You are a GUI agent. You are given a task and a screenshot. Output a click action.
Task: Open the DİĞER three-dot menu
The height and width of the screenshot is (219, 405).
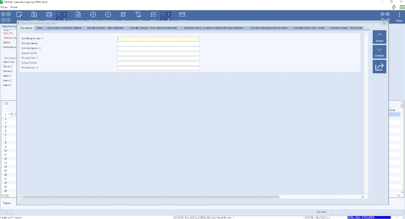point(399,16)
